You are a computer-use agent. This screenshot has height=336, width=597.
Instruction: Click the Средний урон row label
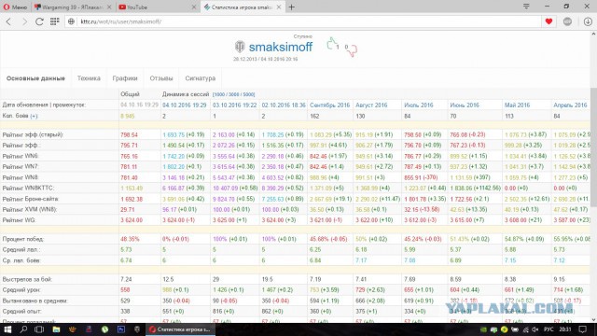tap(21, 290)
